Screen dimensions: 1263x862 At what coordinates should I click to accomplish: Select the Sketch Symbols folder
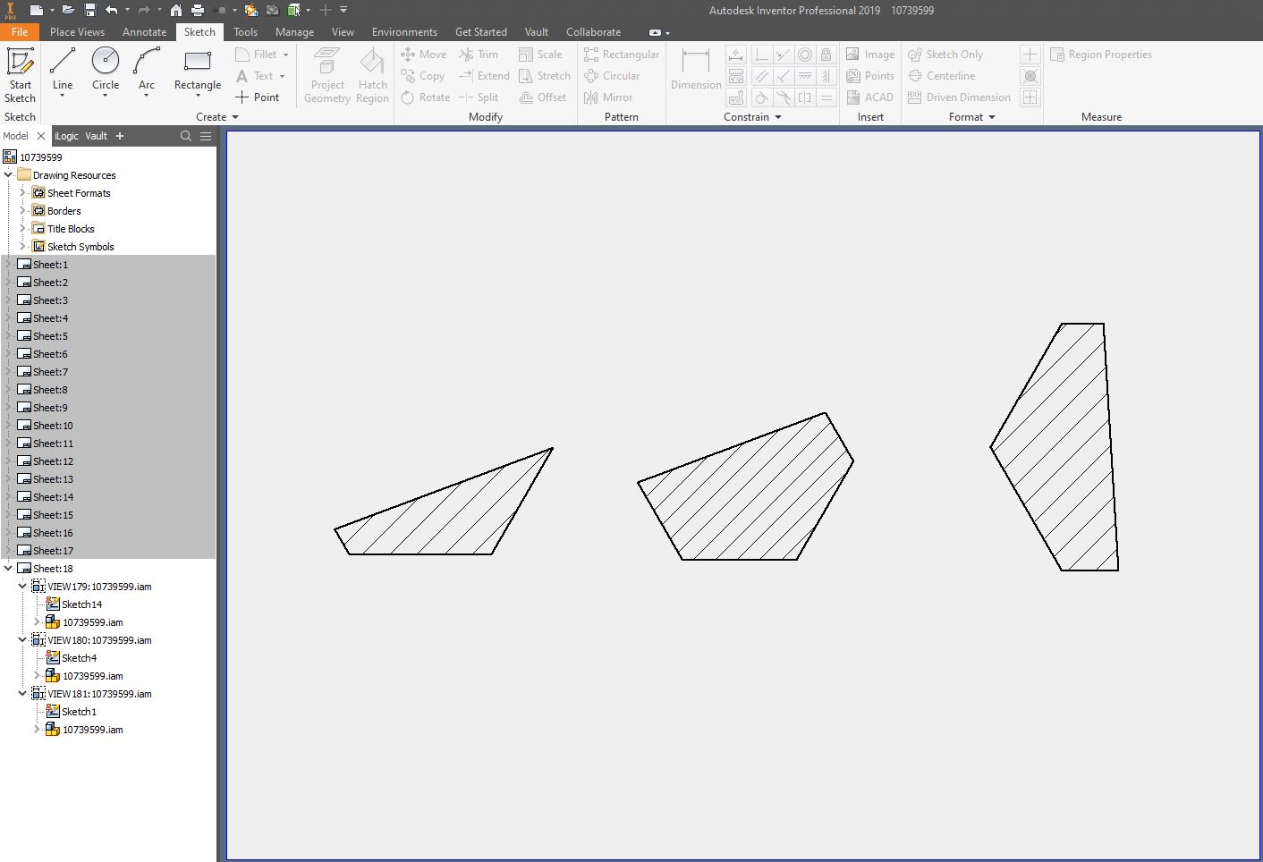point(81,246)
